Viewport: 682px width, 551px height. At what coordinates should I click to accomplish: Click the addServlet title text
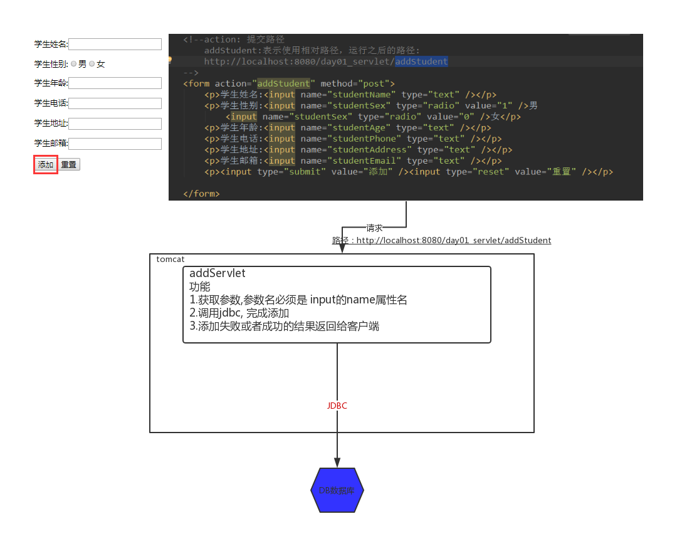coord(218,273)
